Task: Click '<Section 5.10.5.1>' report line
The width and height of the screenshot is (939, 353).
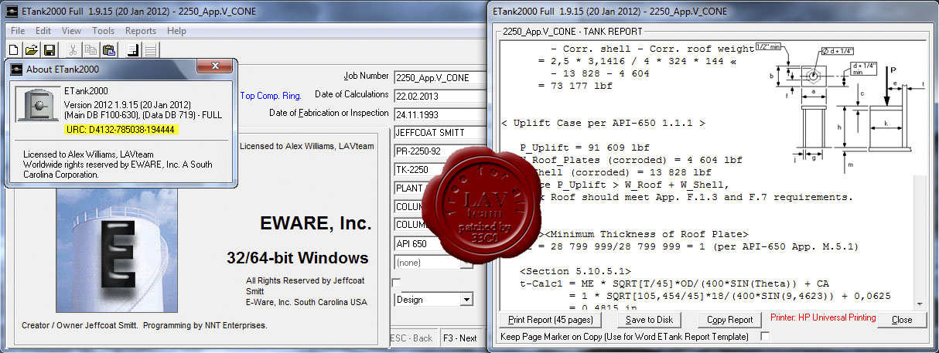Action: 575,271
